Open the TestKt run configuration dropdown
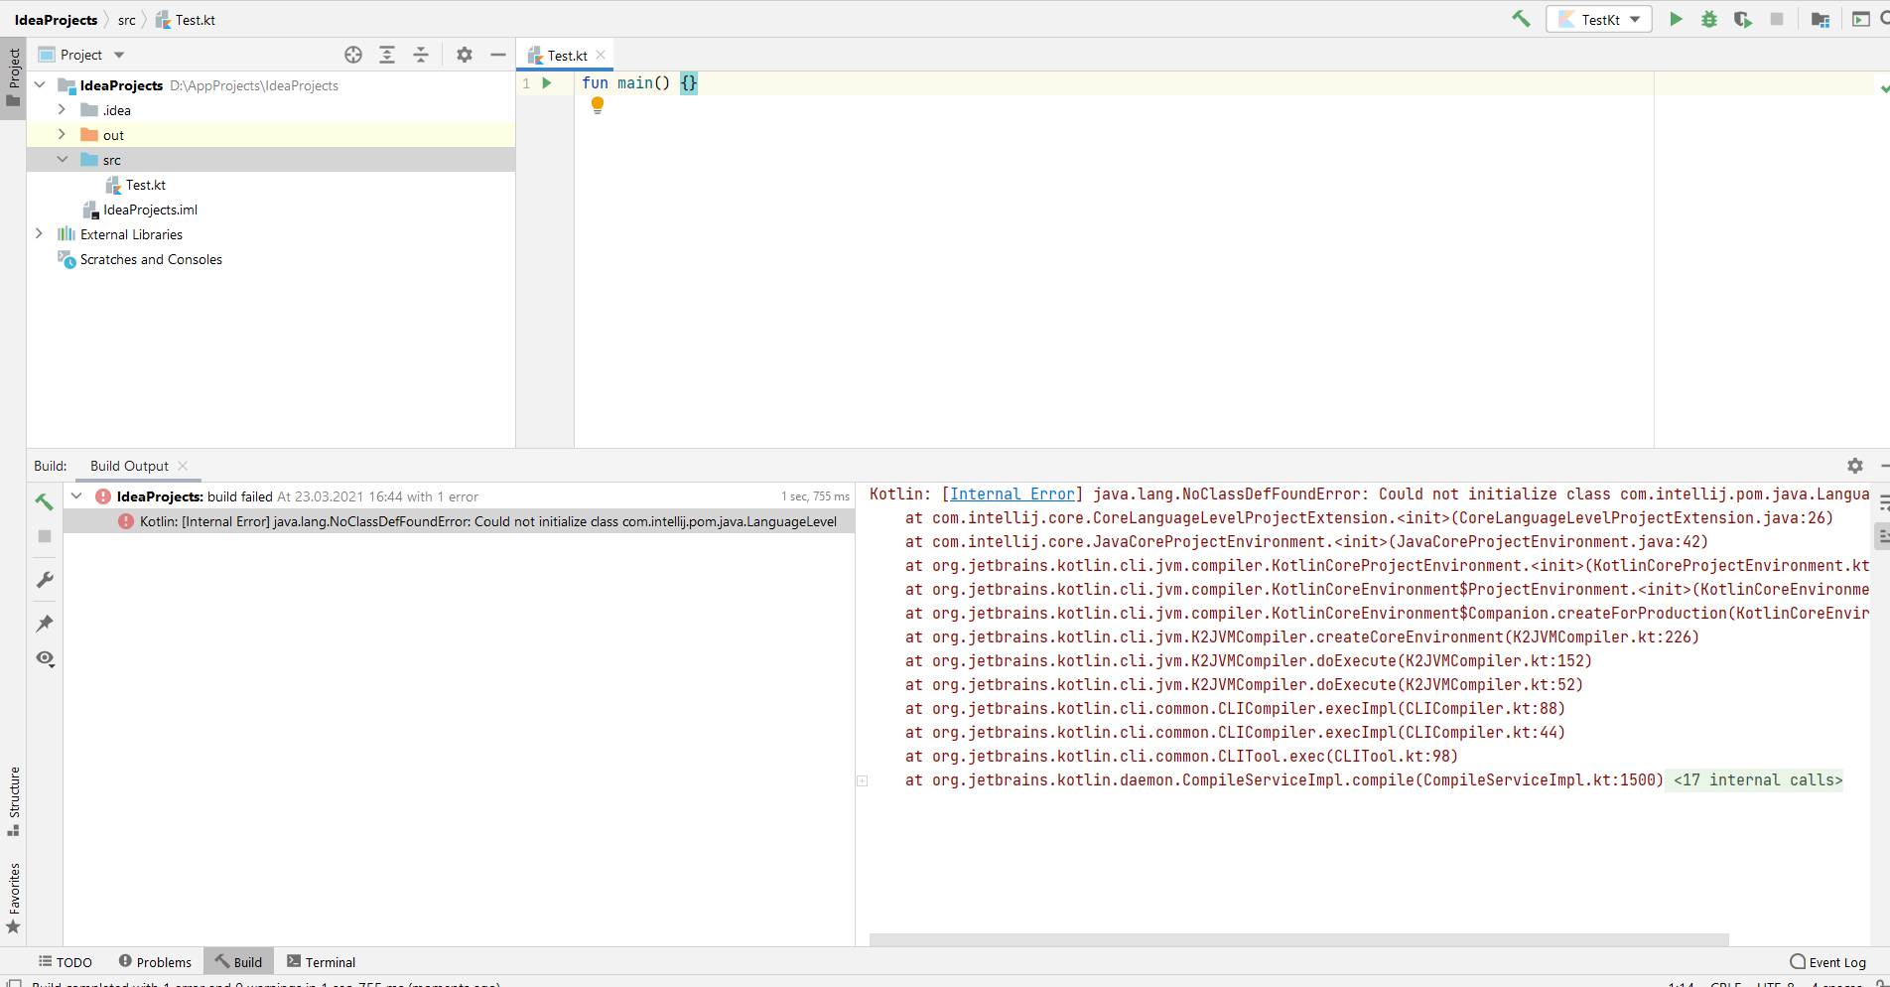Image resolution: width=1890 pixels, height=987 pixels. [x=1598, y=19]
